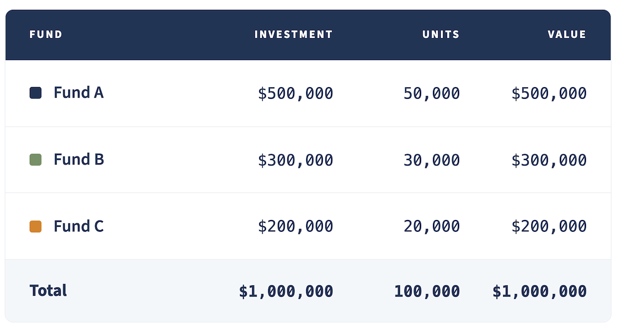The height and width of the screenshot is (331, 619).
Task: Click the total units 100,000 cell
Action: [x=427, y=291]
